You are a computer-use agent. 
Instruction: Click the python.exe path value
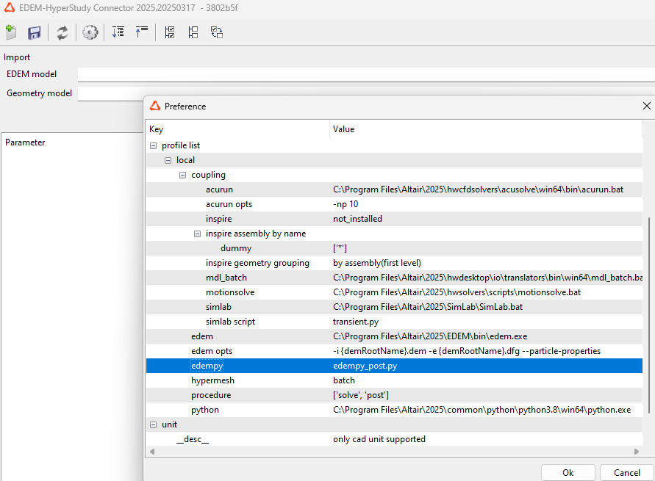click(482, 410)
